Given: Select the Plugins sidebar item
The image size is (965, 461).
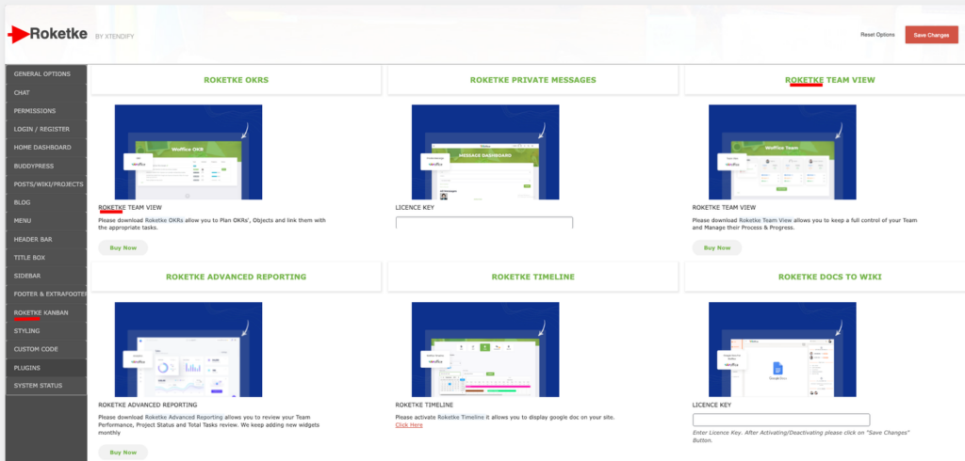Looking at the screenshot, I should pos(27,368).
